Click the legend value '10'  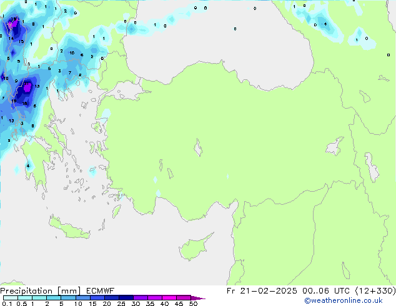click(x=78, y=304)
